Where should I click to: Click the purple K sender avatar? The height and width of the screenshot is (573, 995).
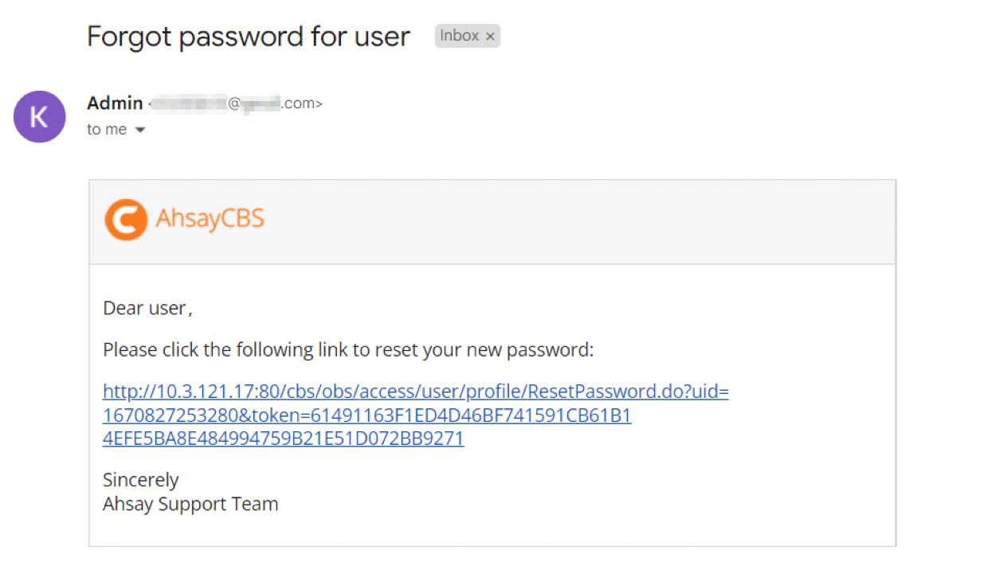pyautogui.click(x=39, y=116)
